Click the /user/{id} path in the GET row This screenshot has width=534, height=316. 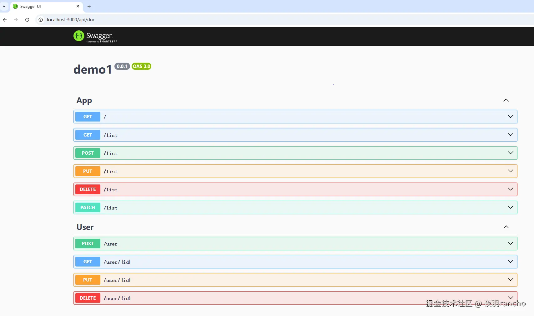pos(117,262)
